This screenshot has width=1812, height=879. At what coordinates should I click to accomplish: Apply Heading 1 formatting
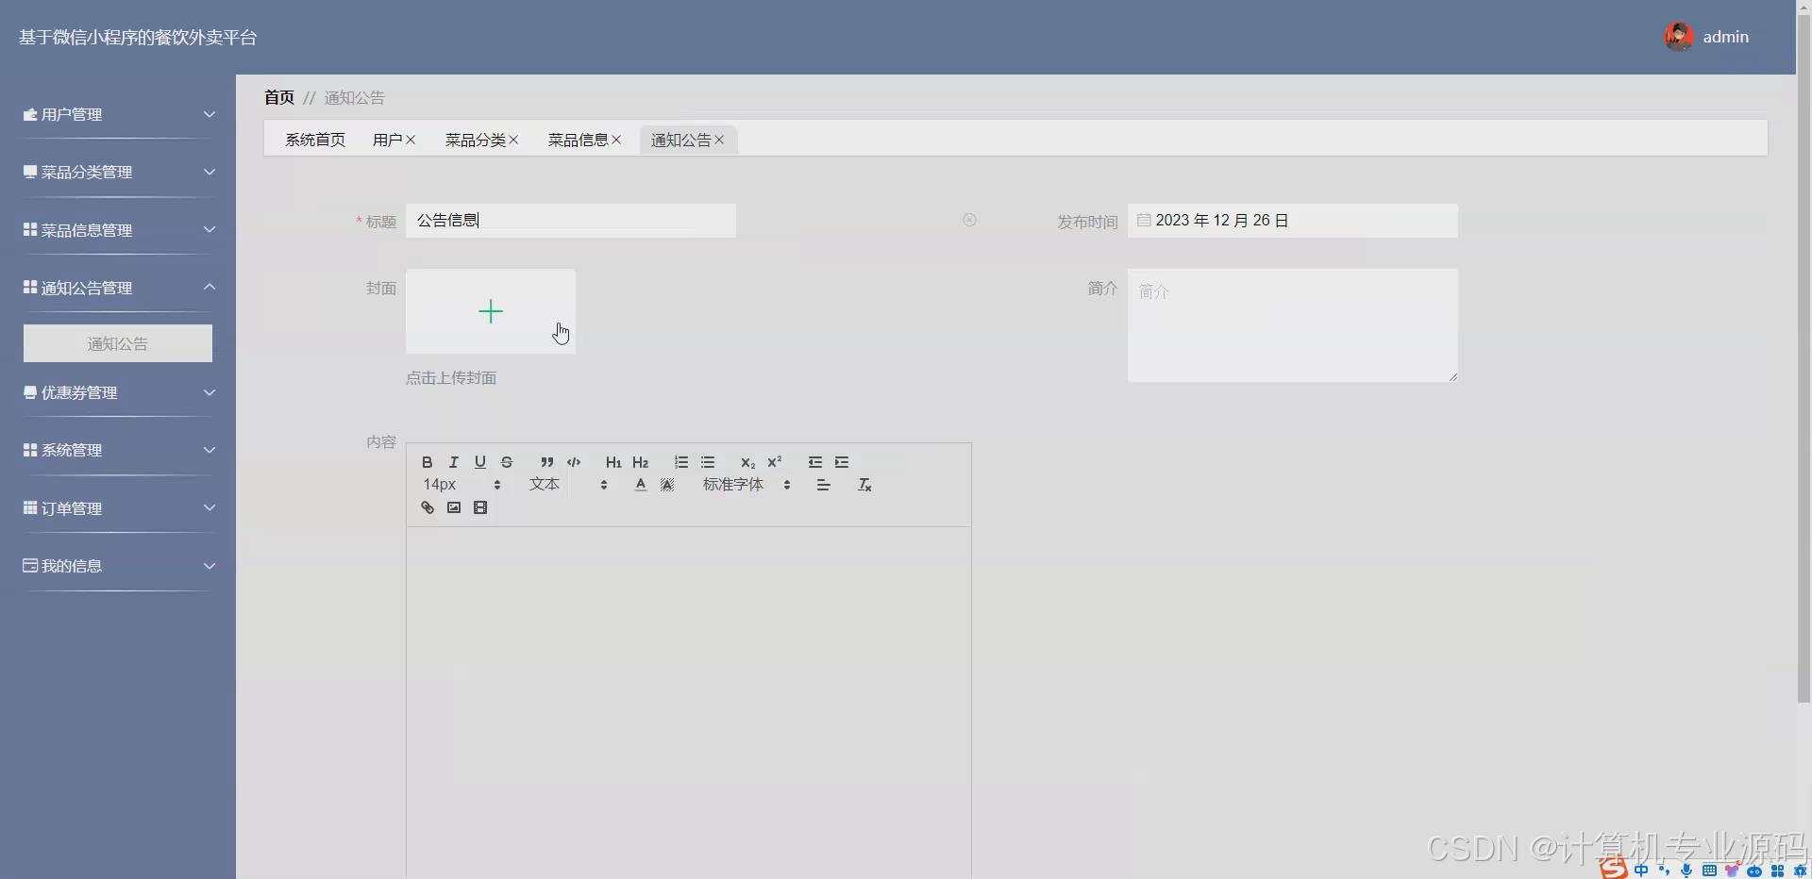pyautogui.click(x=613, y=462)
